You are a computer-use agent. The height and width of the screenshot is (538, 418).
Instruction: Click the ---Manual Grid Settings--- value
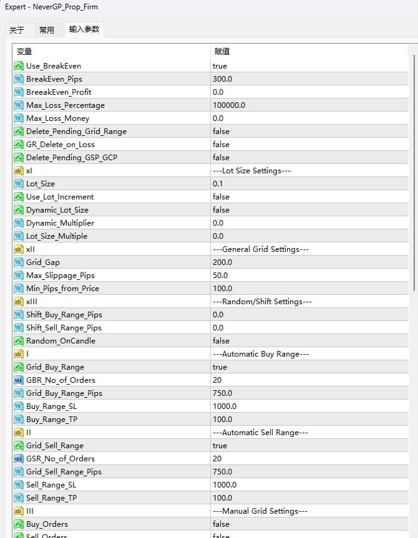click(x=260, y=511)
